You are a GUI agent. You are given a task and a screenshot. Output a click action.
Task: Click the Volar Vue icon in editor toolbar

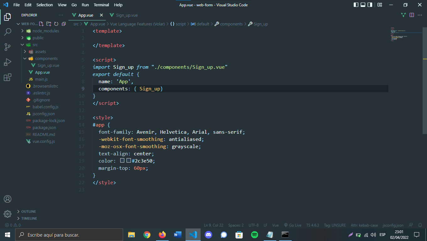point(403,15)
